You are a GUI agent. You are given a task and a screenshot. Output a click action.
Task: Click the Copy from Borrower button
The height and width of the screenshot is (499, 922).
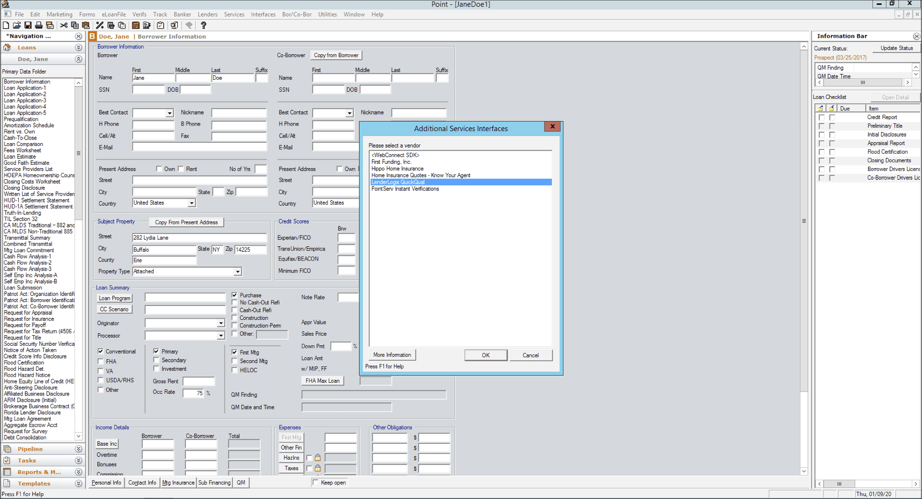click(x=336, y=55)
